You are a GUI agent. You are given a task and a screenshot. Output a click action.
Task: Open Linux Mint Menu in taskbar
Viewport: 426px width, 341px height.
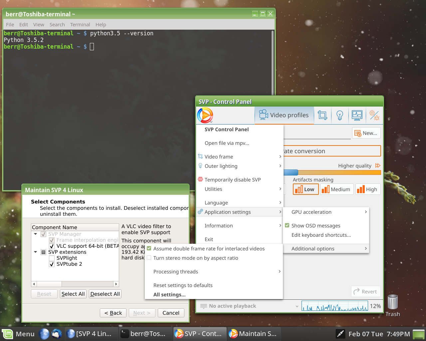tap(18, 334)
